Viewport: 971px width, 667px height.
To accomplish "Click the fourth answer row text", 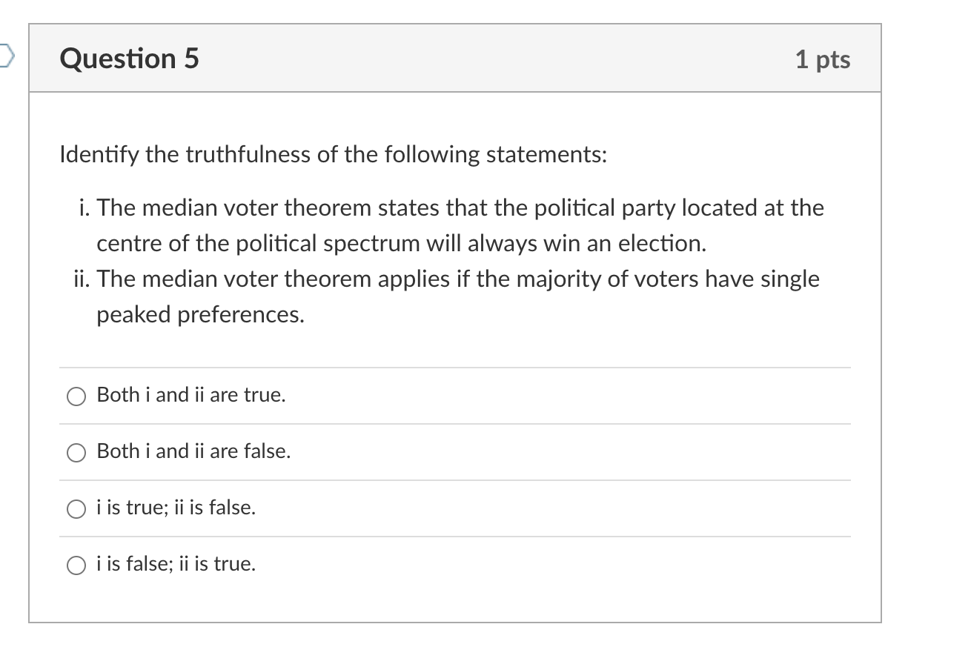I will coord(176,564).
